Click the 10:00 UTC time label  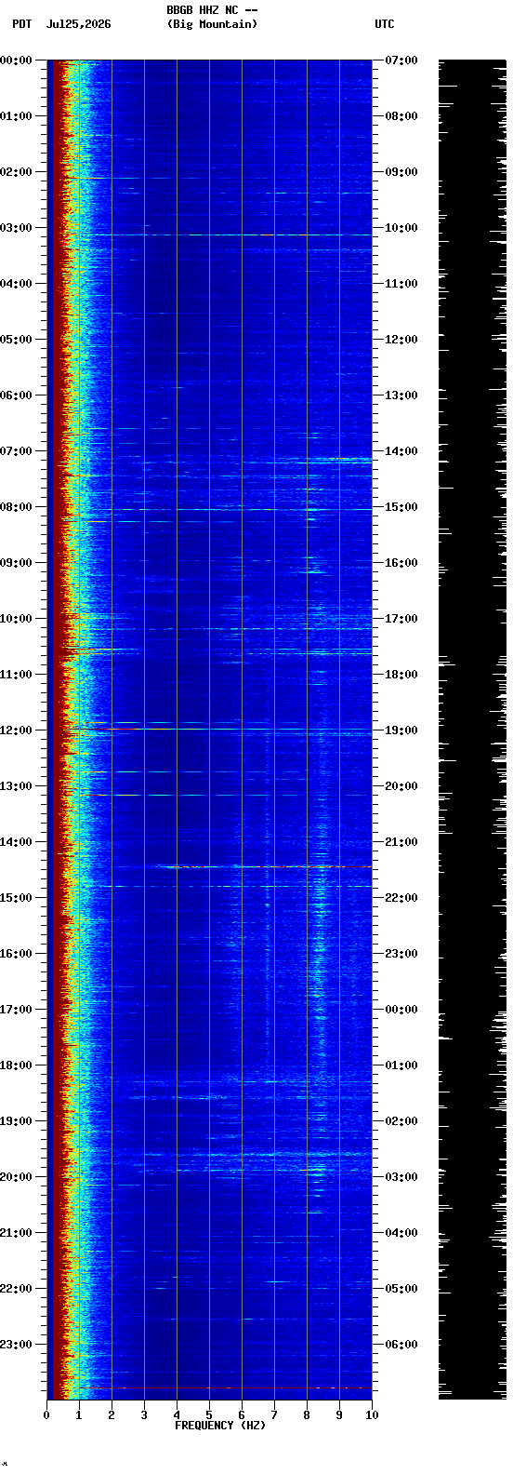tap(401, 228)
